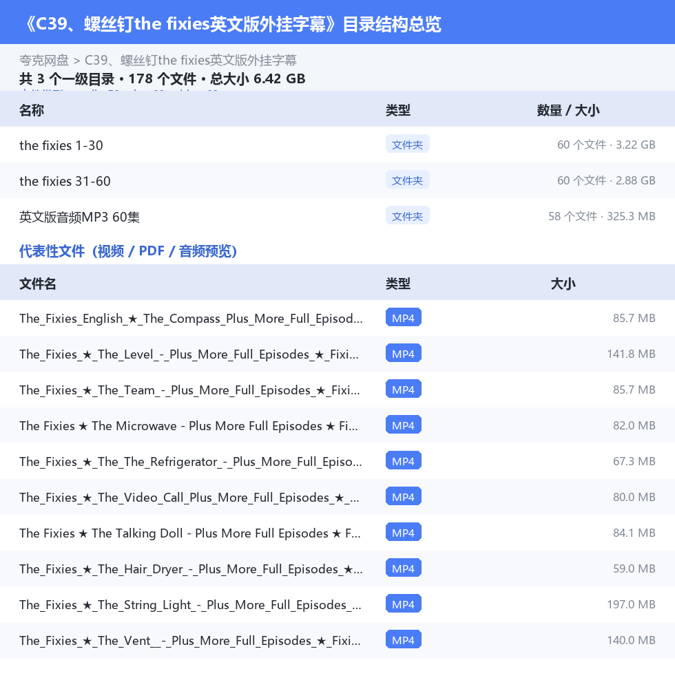
Task: Click 类型 header in the folder table
Action: (397, 110)
